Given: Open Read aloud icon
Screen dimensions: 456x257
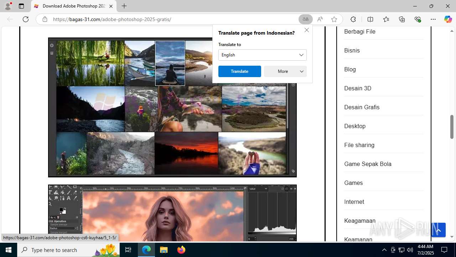Looking at the screenshot, I should [320, 19].
